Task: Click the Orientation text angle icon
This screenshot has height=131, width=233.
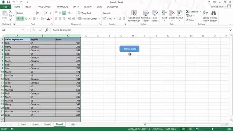Action: [70, 13]
